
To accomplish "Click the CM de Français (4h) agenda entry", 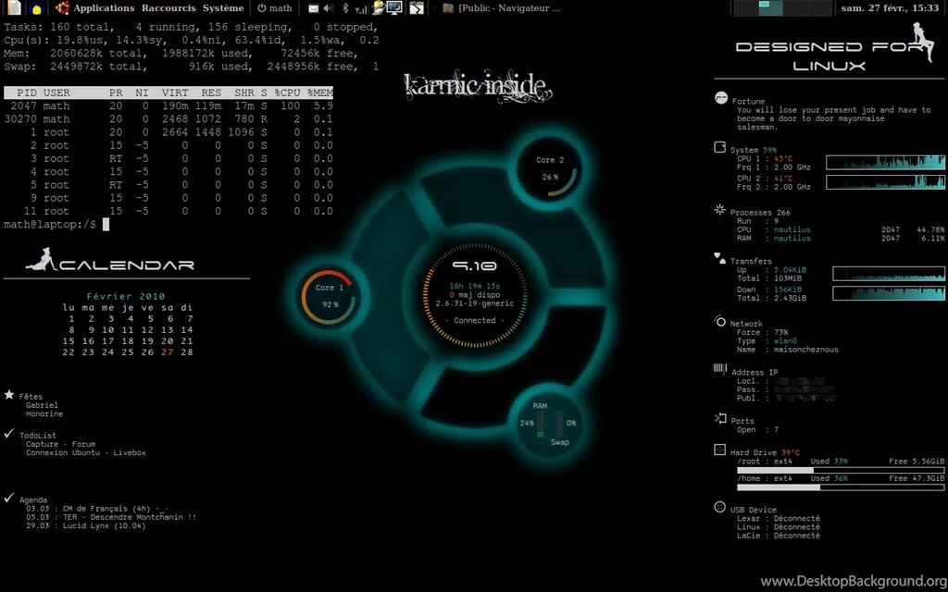I will click(x=96, y=509).
